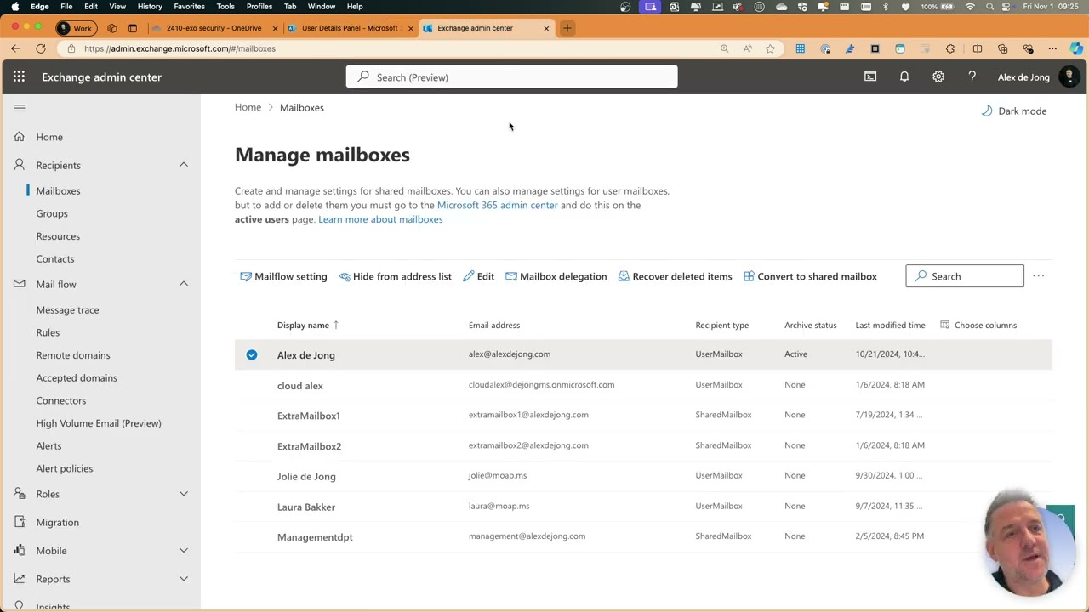Image resolution: width=1089 pixels, height=612 pixels.
Task: Open the notifications bell
Action: click(x=904, y=76)
